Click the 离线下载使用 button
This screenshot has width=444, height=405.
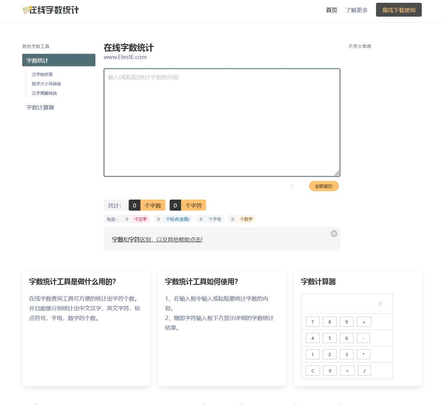point(399,10)
